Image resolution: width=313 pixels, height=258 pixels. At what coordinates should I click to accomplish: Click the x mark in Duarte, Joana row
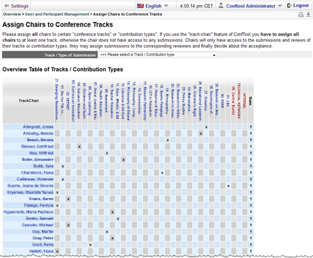coord(228,186)
